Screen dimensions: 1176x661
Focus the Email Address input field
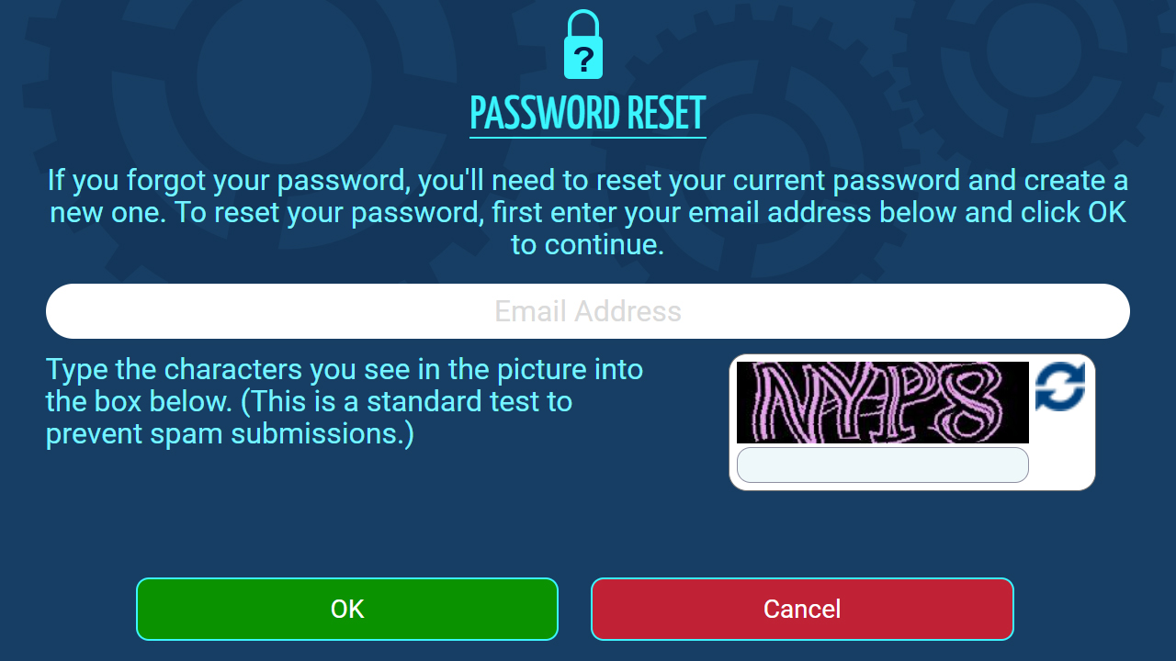pyautogui.click(x=588, y=311)
